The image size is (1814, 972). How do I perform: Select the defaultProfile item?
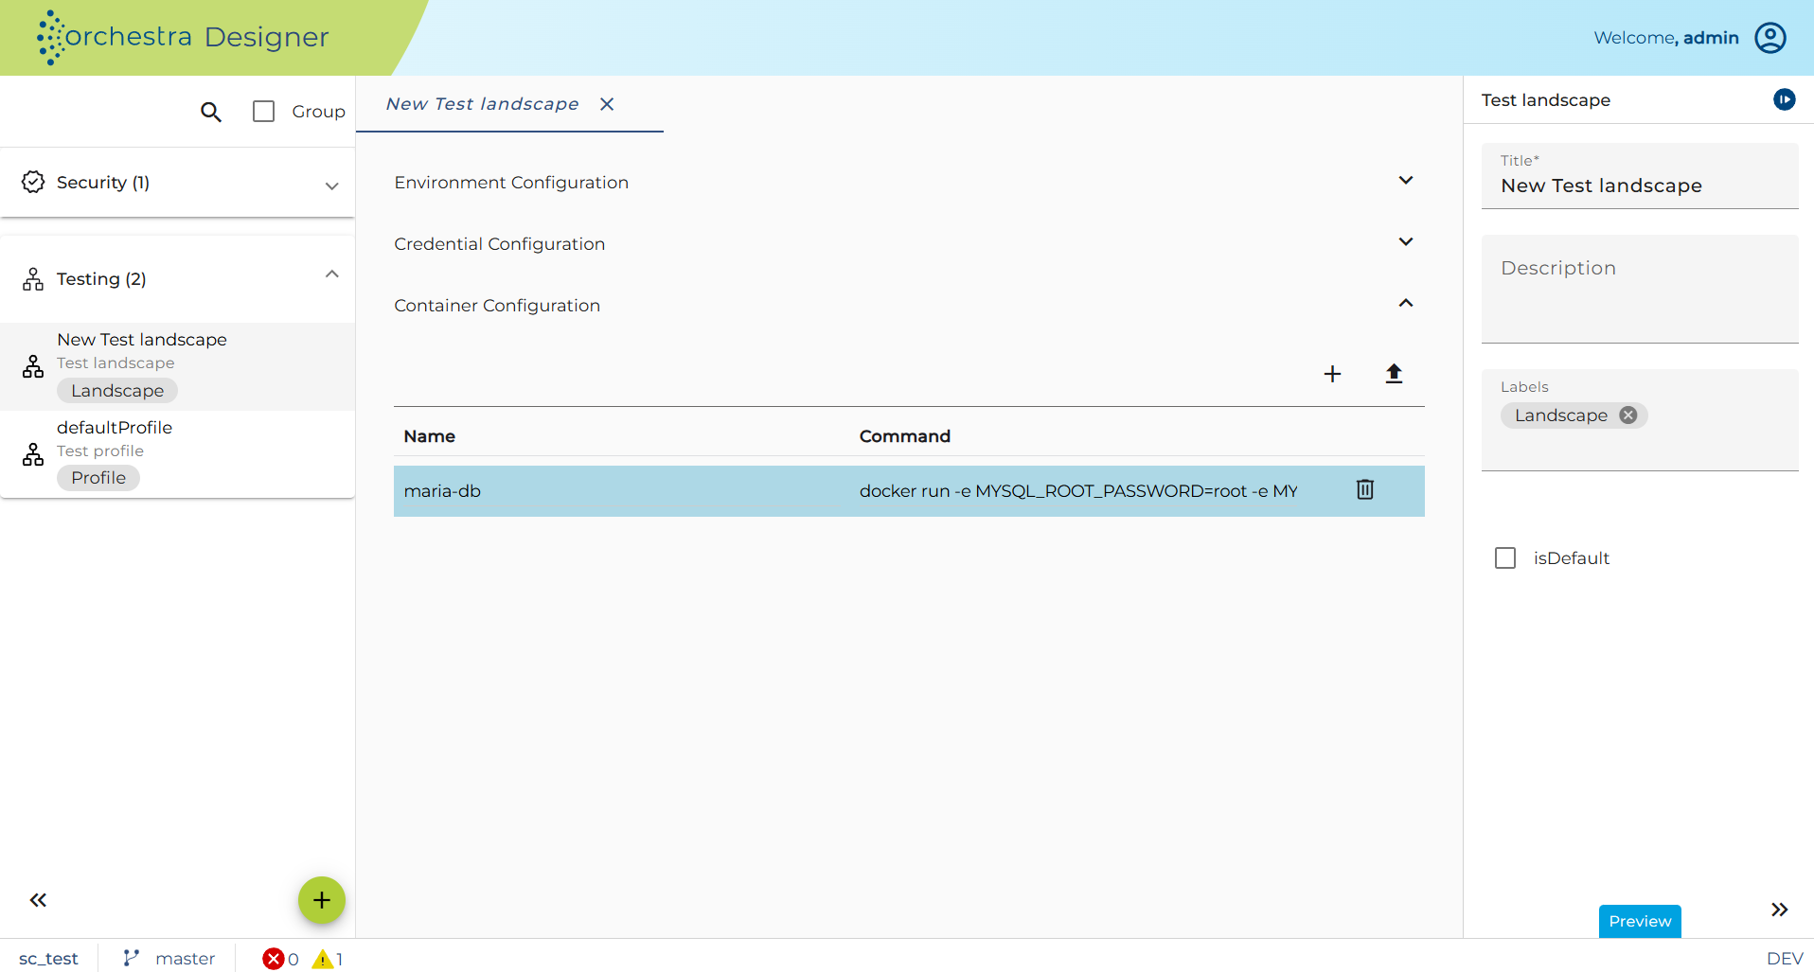(178, 453)
